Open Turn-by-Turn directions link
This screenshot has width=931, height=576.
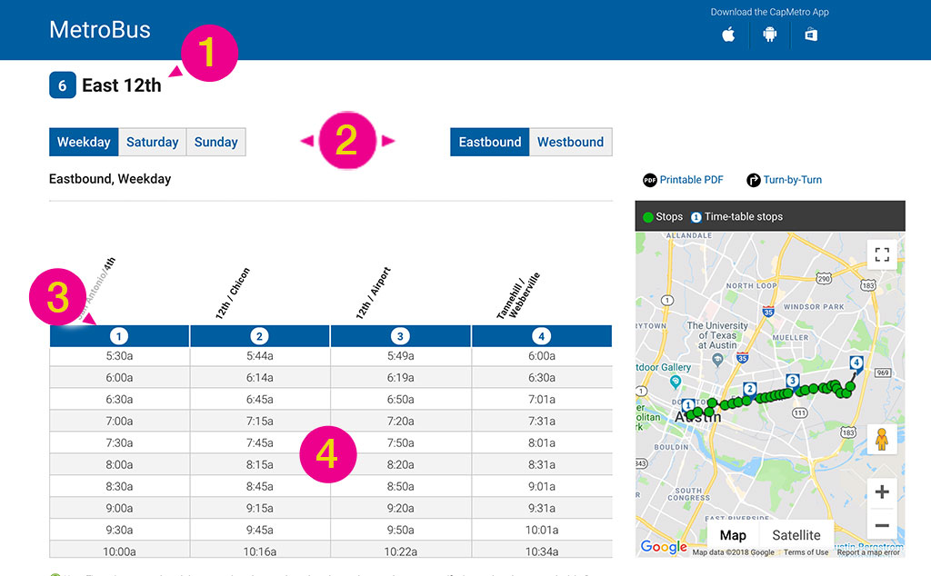pos(793,180)
